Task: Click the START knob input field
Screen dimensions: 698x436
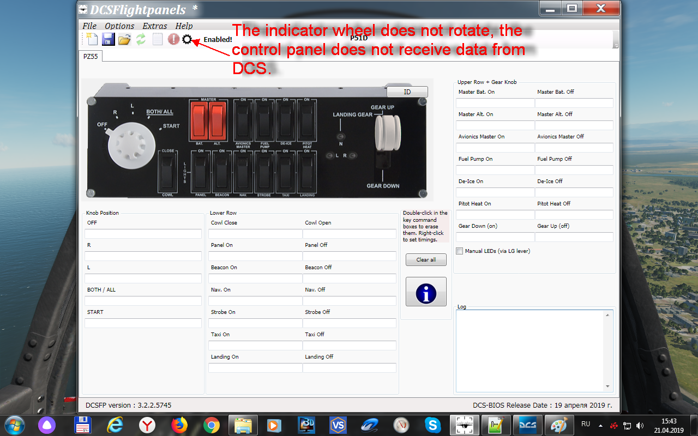Action: (x=143, y=323)
